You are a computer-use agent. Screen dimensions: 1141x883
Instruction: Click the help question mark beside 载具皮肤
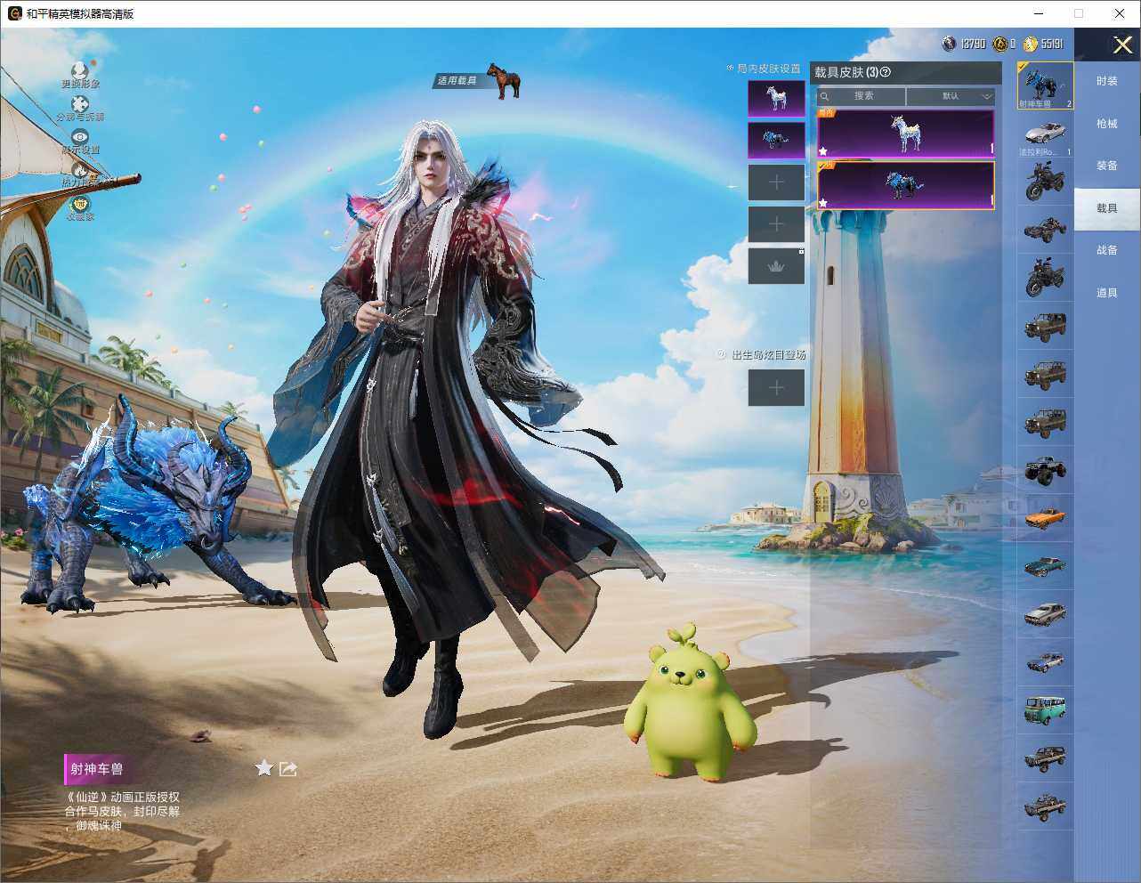[x=885, y=72]
